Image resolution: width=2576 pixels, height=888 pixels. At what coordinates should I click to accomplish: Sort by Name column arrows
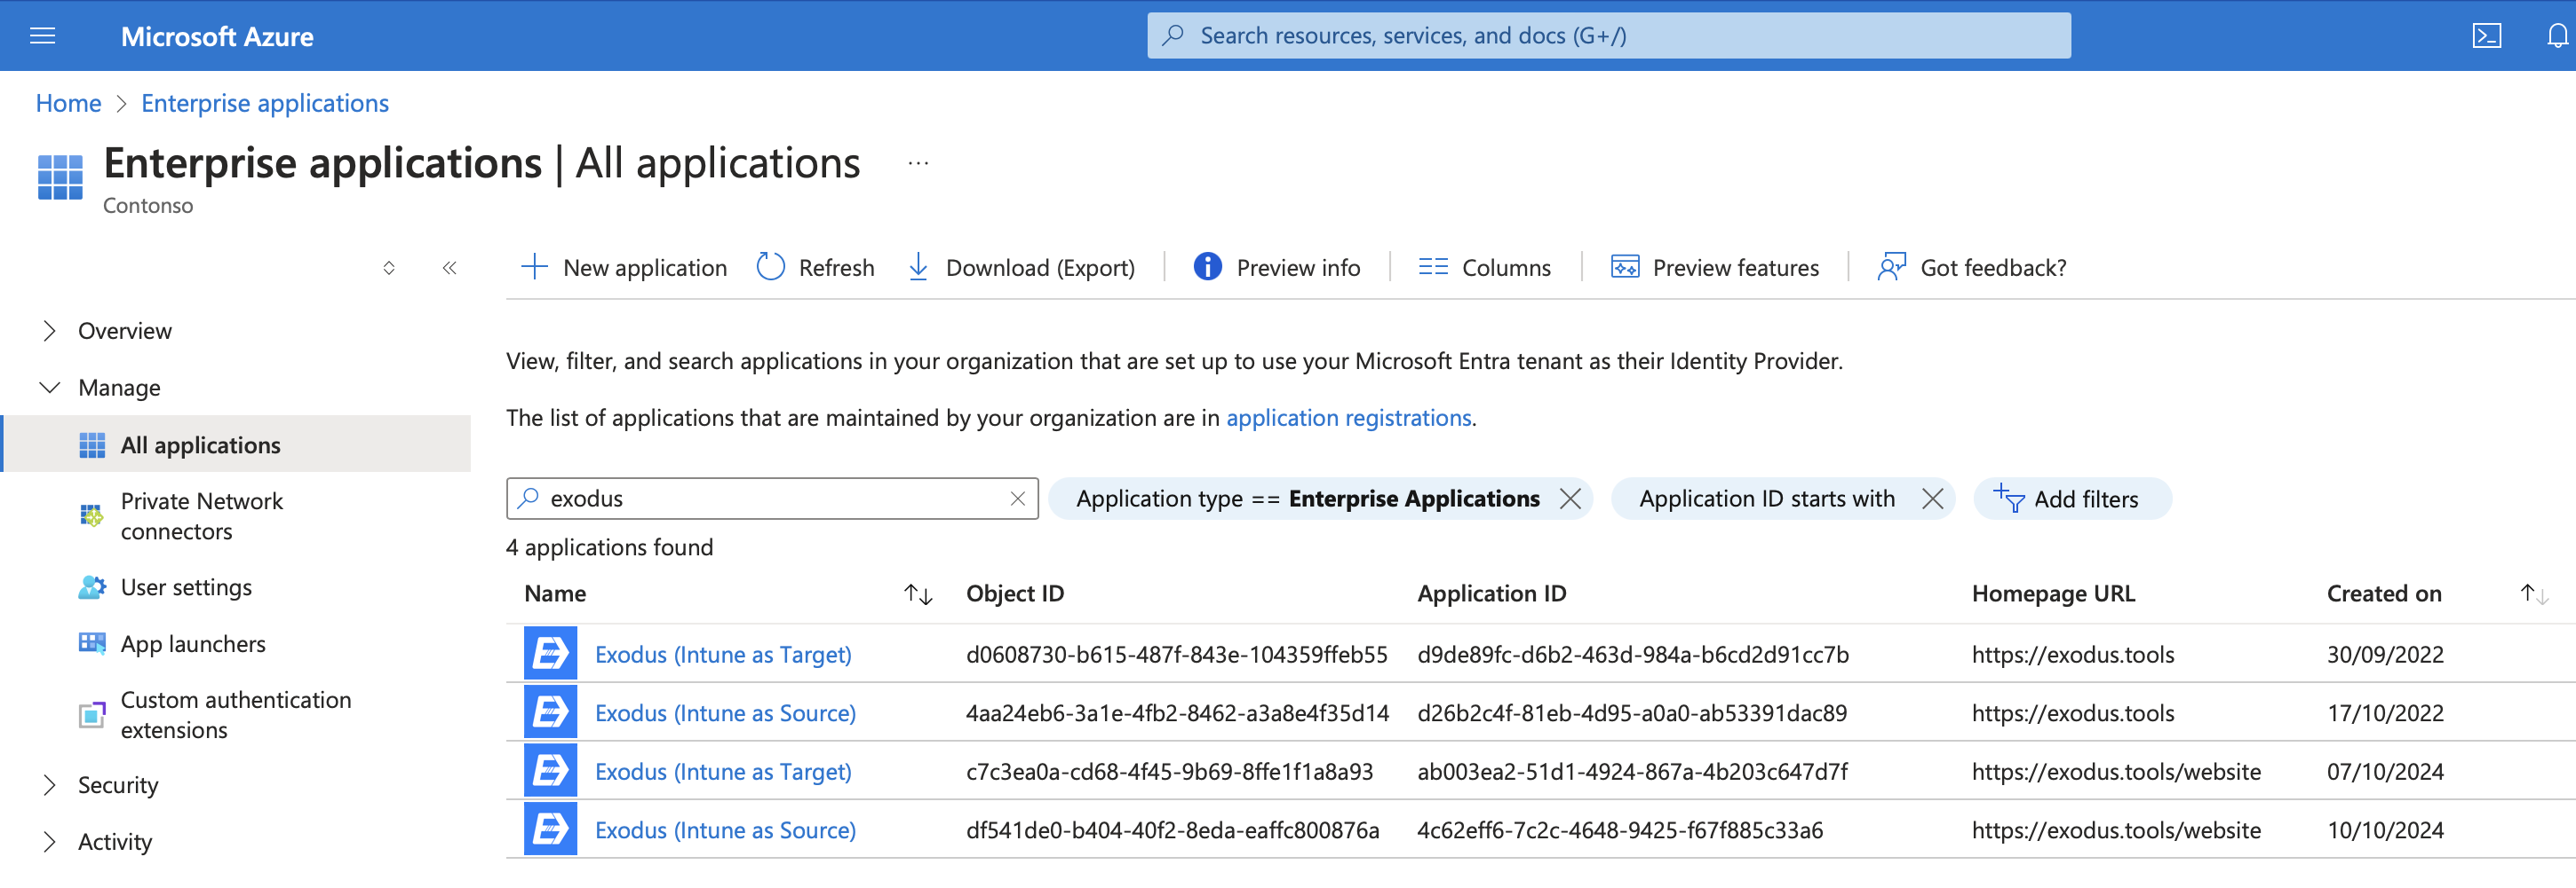coord(918,594)
